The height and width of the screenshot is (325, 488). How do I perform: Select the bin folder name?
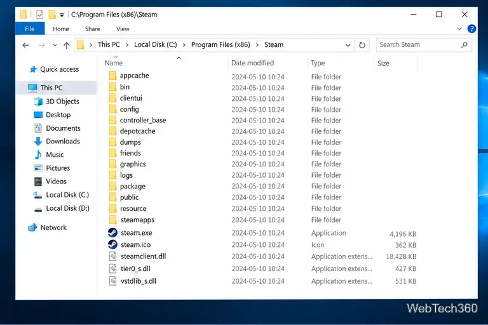[125, 87]
